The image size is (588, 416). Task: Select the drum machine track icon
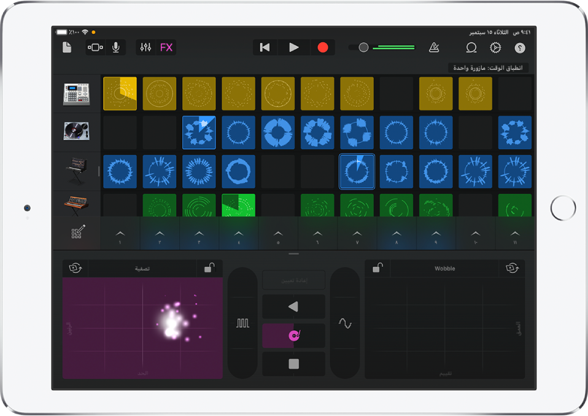point(77,93)
